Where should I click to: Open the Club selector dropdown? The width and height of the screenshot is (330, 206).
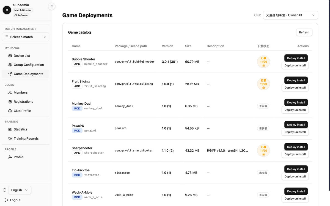[x=290, y=15]
